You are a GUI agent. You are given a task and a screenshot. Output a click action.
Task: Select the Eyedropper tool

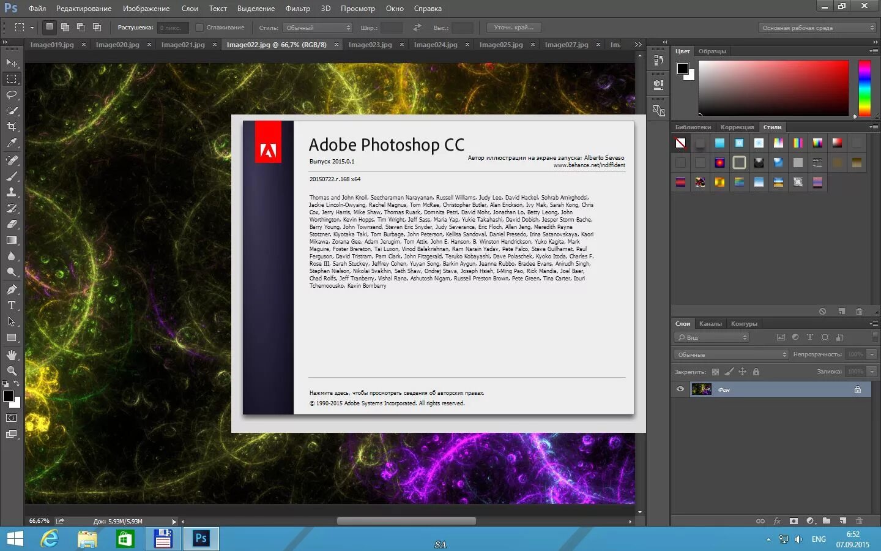pyautogui.click(x=12, y=143)
